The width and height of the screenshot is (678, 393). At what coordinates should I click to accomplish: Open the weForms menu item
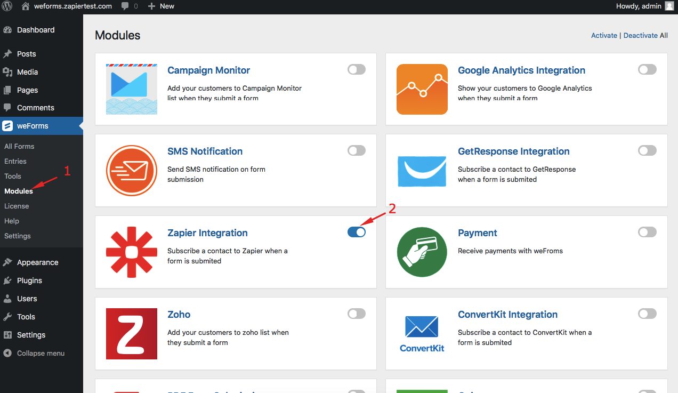[x=42, y=126]
